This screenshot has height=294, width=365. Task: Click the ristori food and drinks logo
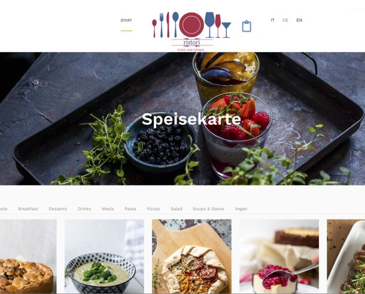(191, 32)
